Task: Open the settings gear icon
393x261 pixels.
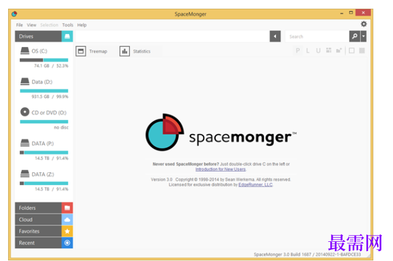Action: (x=363, y=24)
